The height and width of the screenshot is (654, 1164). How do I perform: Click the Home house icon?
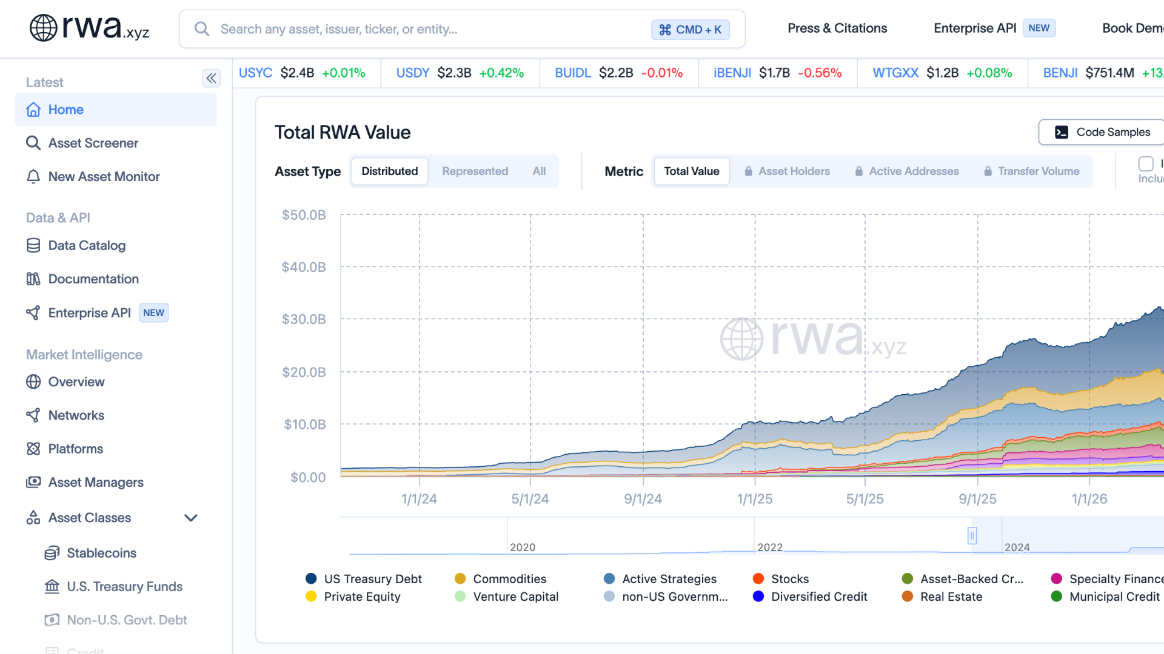33,110
